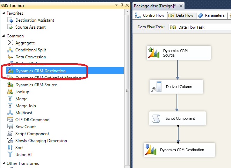Image resolution: width=231 pixels, height=168 pixels.
Task: Click the toolbox scrollbar up arrow
Action: pyautogui.click(x=127, y=12)
